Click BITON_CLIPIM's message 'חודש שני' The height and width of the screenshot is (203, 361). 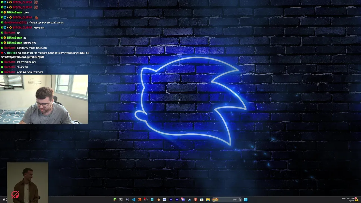[x=39, y=28]
